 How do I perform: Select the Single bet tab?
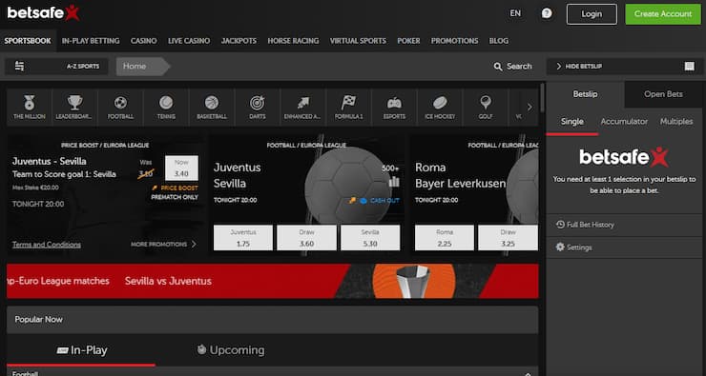pos(572,122)
